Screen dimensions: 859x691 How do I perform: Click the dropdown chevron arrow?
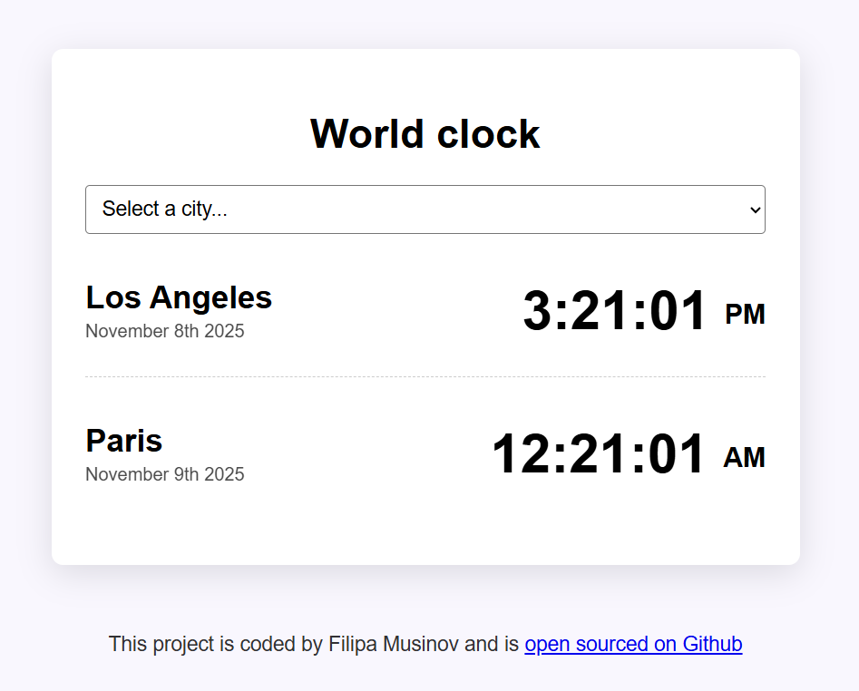(x=754, y=209)
